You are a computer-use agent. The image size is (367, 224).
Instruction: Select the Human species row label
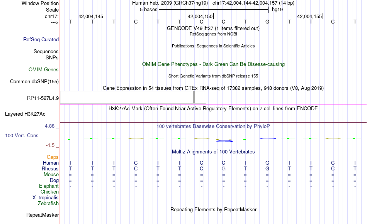pyautogui.click(x=51, y=163)
